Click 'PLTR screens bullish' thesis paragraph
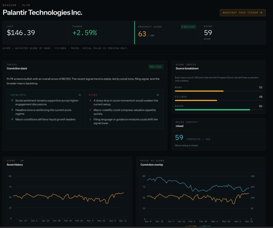The image size is (273, 228). [x=83, y=81]
